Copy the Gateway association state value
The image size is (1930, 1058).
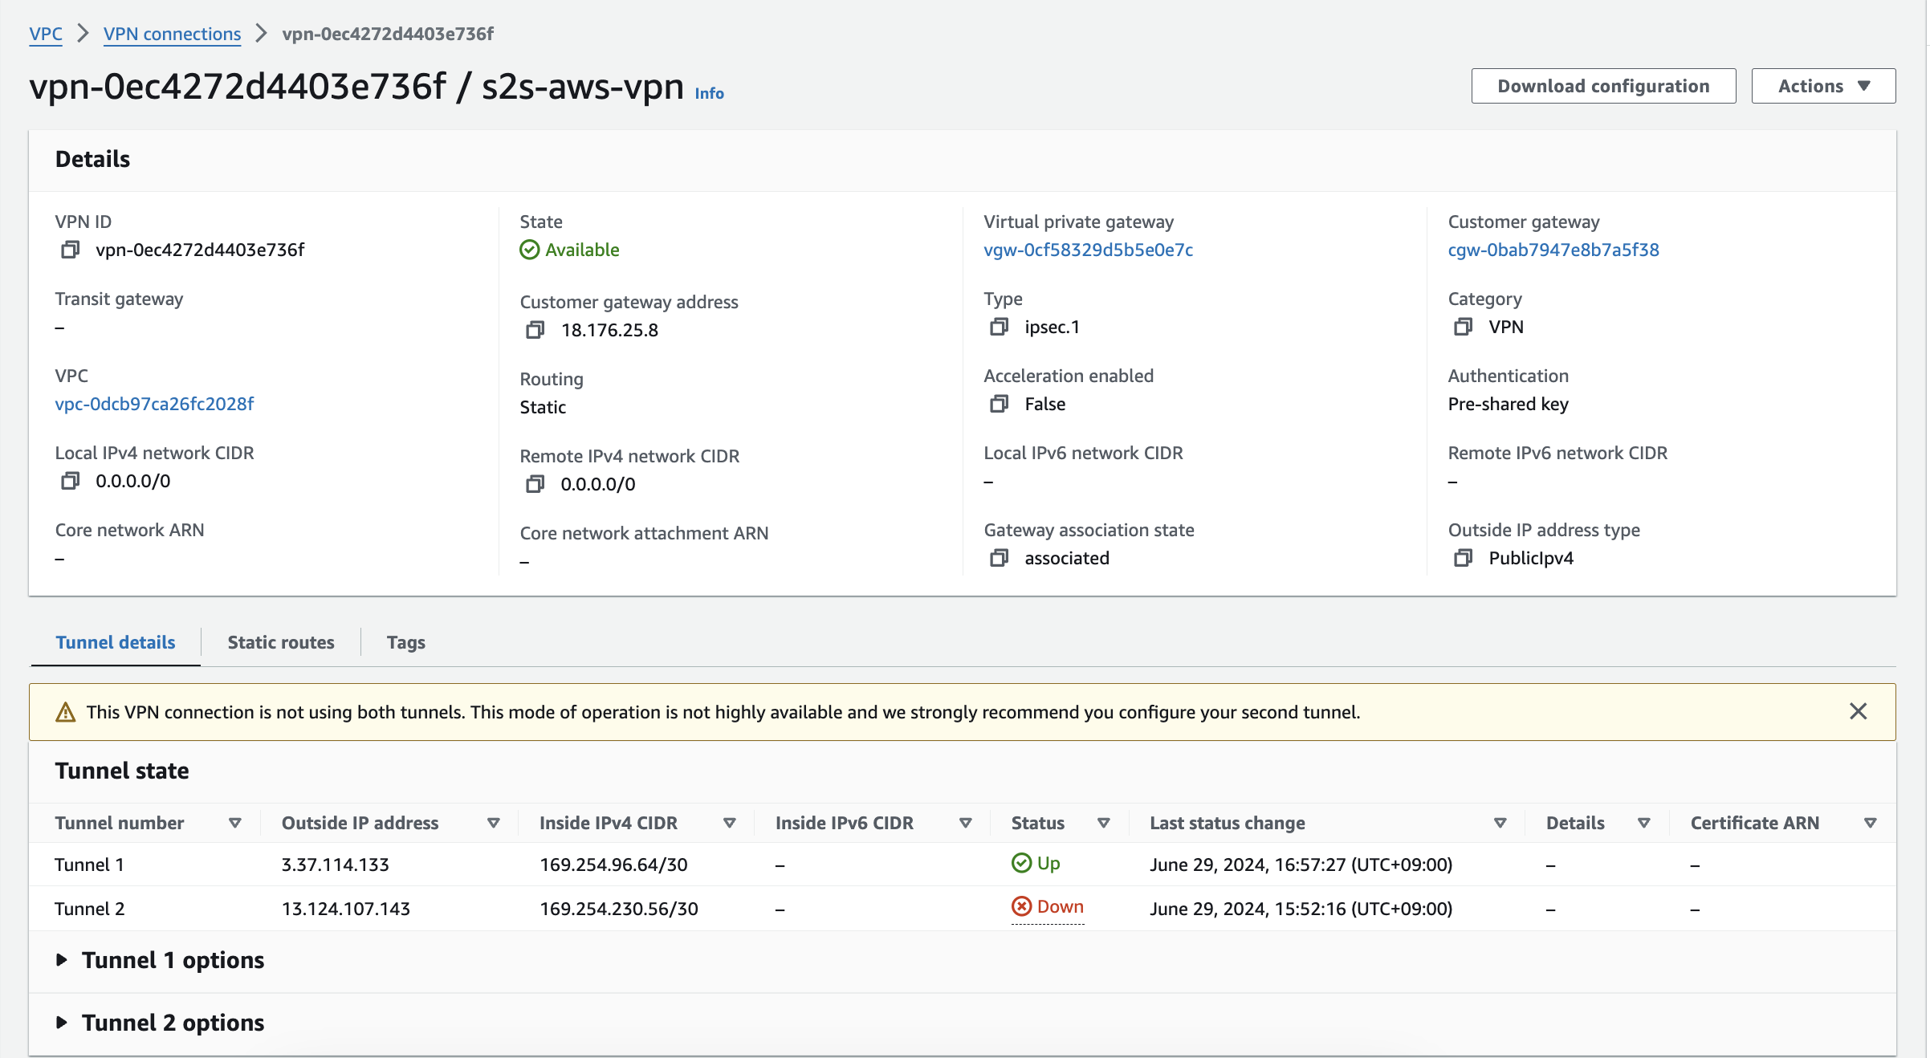tap(999, 558)
